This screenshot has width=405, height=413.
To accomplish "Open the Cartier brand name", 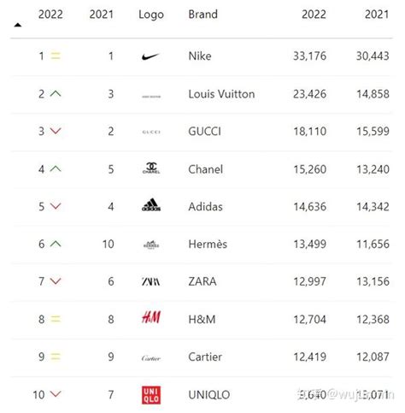I will 205,357.
